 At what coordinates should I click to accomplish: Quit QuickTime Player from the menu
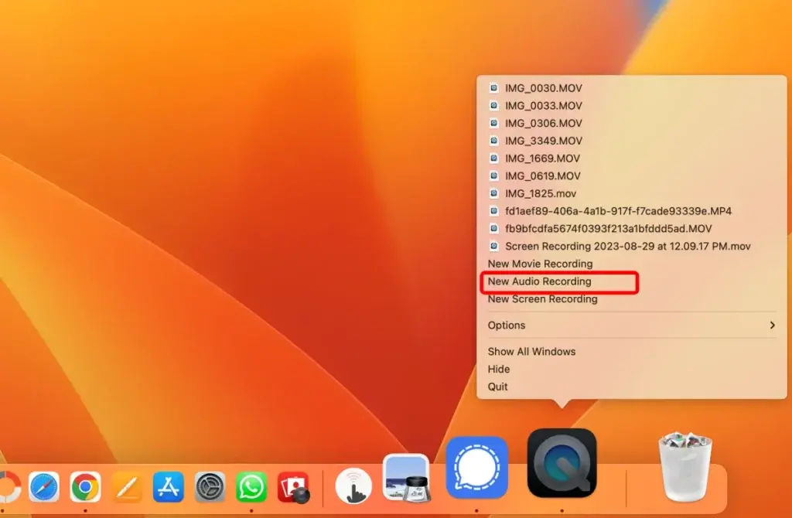(x=497, y=387)
